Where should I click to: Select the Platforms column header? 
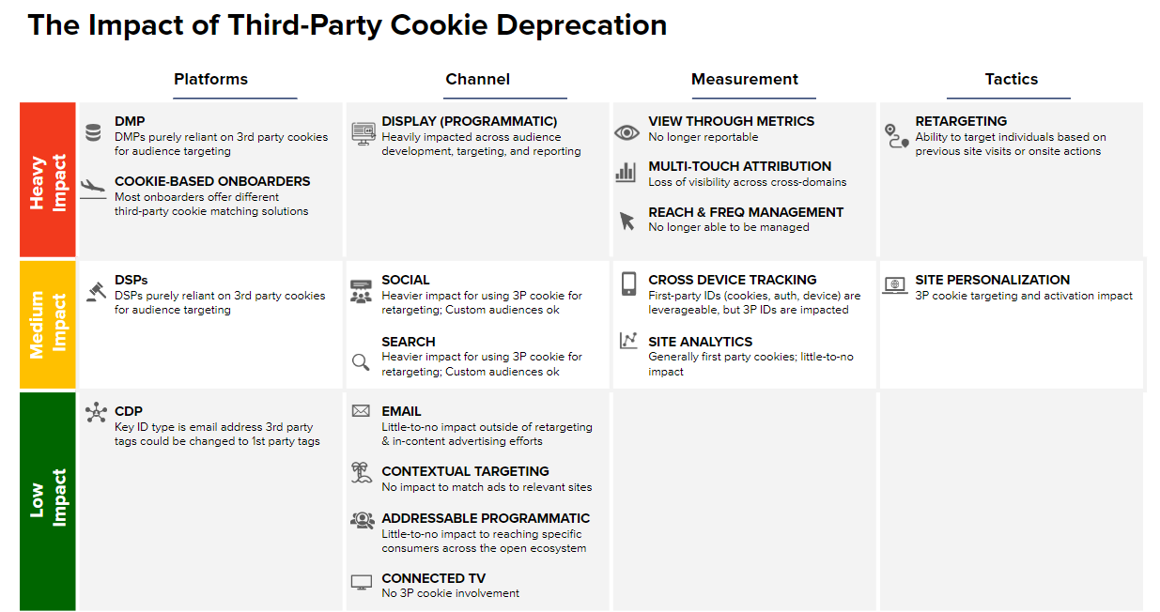coord(211,80)
